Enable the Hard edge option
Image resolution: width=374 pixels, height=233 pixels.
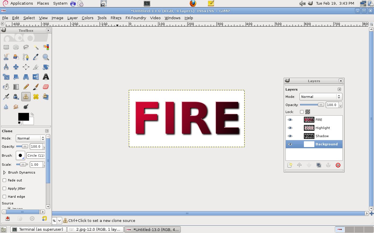tap(4, 196)
